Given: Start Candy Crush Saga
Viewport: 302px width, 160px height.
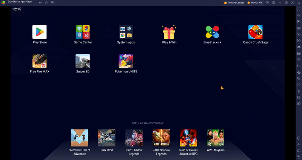Looking at the screenshot, I should [x=256, y=32].
